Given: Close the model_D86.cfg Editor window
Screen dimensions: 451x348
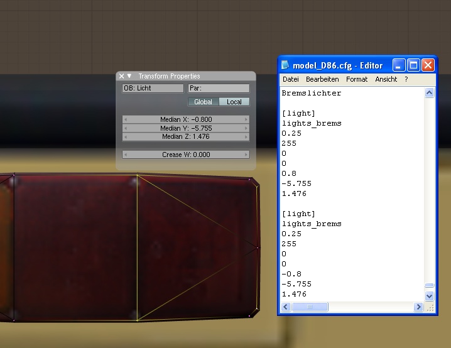Looking at the screenshot, I should click(428, 65).
